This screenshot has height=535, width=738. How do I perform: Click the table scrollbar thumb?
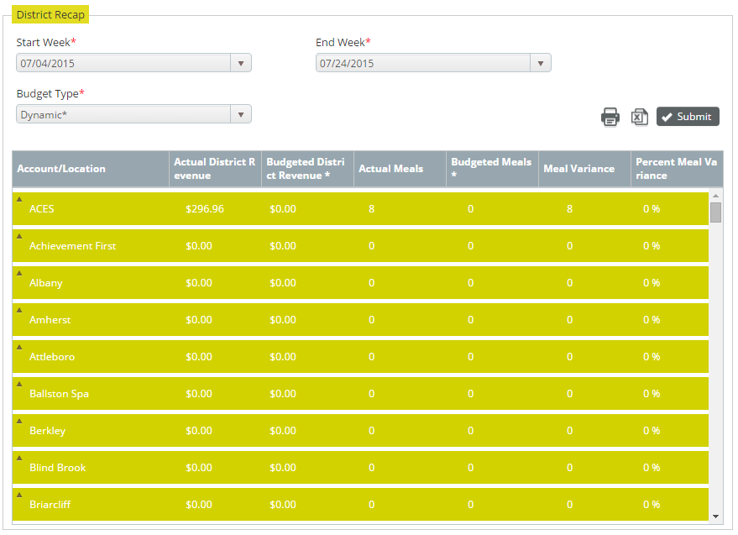[x=715, y=212]
